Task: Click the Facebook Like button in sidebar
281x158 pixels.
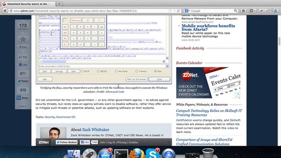Action: point(23,65)
